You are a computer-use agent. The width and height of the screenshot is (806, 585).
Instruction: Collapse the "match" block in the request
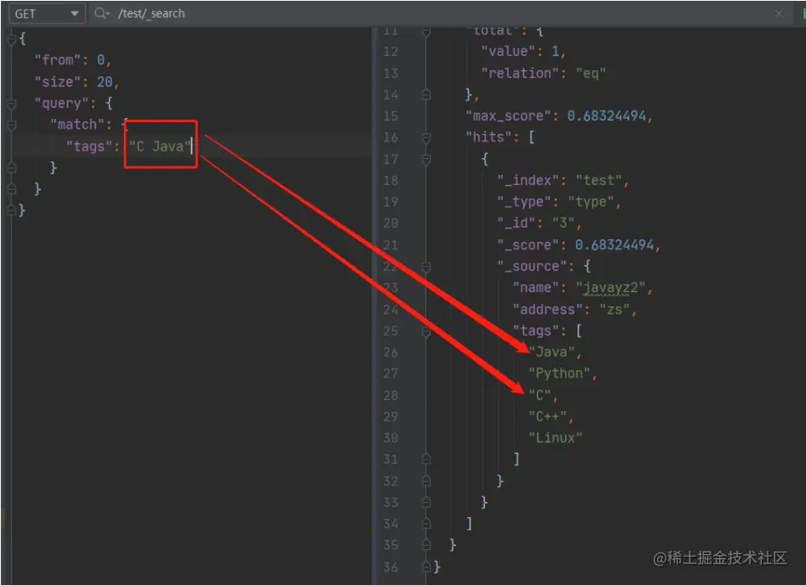click(12, 125)
